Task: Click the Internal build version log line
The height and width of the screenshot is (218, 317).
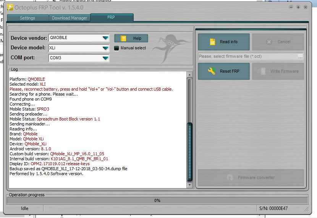Action: click(x=59, y=159)
